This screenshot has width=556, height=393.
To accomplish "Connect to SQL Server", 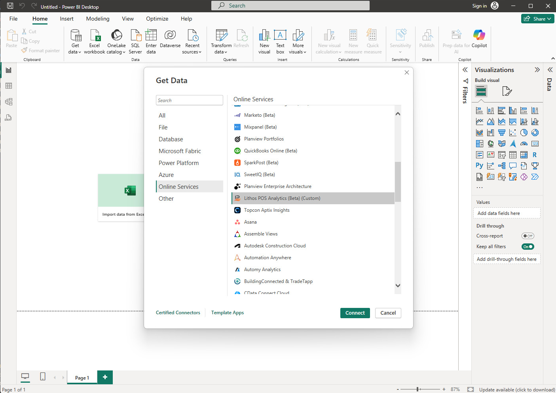I will pos(135,42).
